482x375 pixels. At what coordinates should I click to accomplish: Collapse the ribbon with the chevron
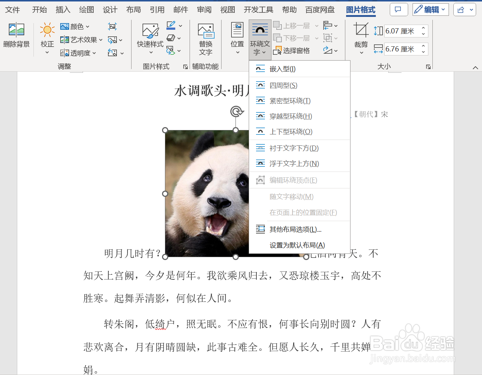click(475, 68)
